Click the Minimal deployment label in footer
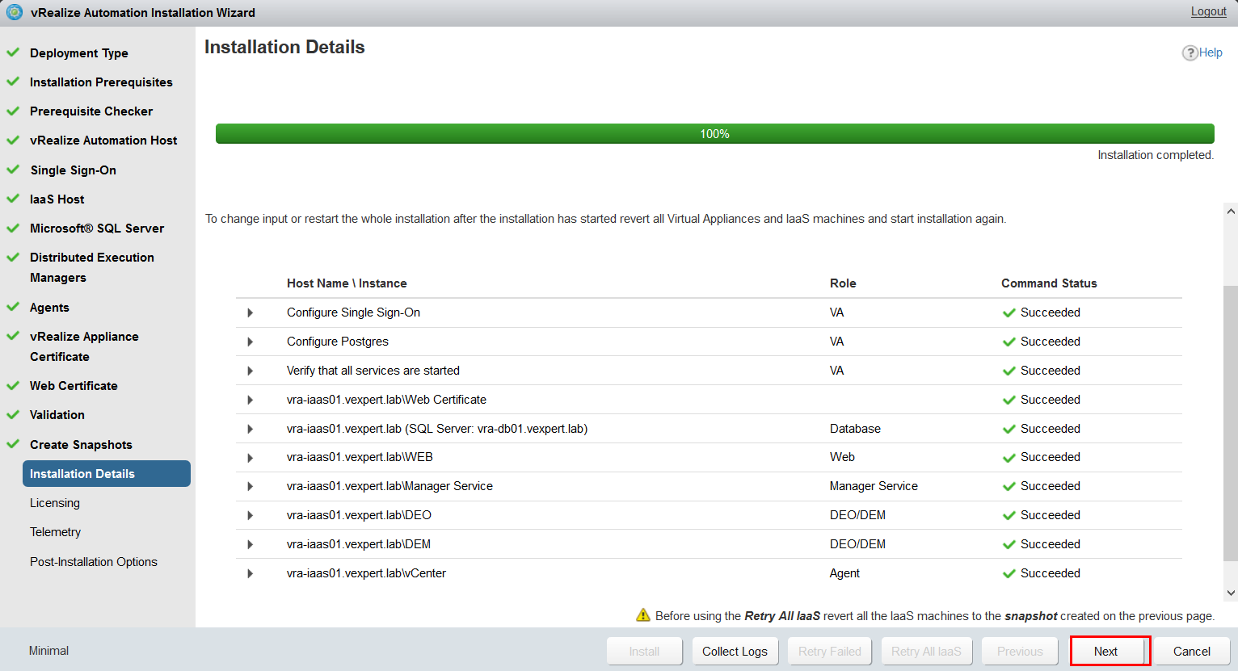The width and height of the screenshot is (1238, 671). pos(48,651)
